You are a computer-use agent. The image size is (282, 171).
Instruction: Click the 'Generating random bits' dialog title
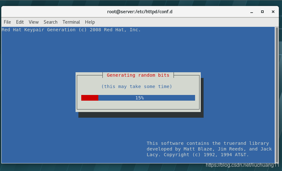pos(138,75)
